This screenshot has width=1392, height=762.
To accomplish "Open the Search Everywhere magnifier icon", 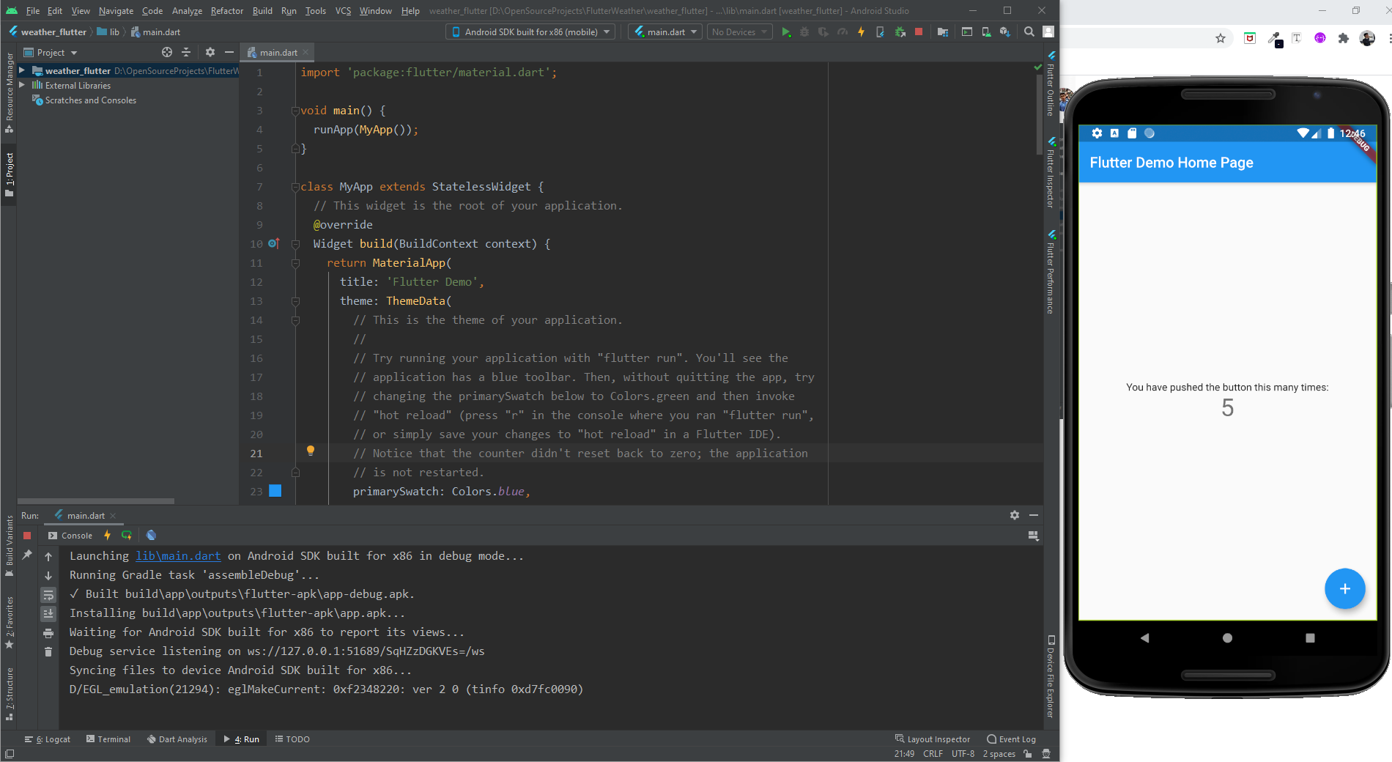I will (1029, 32).
